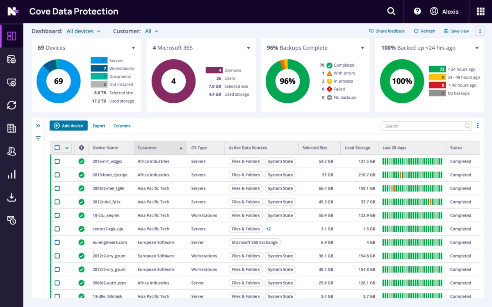Click the In process clock legend icon
492x307 pixels.
[x=329, y=81]
